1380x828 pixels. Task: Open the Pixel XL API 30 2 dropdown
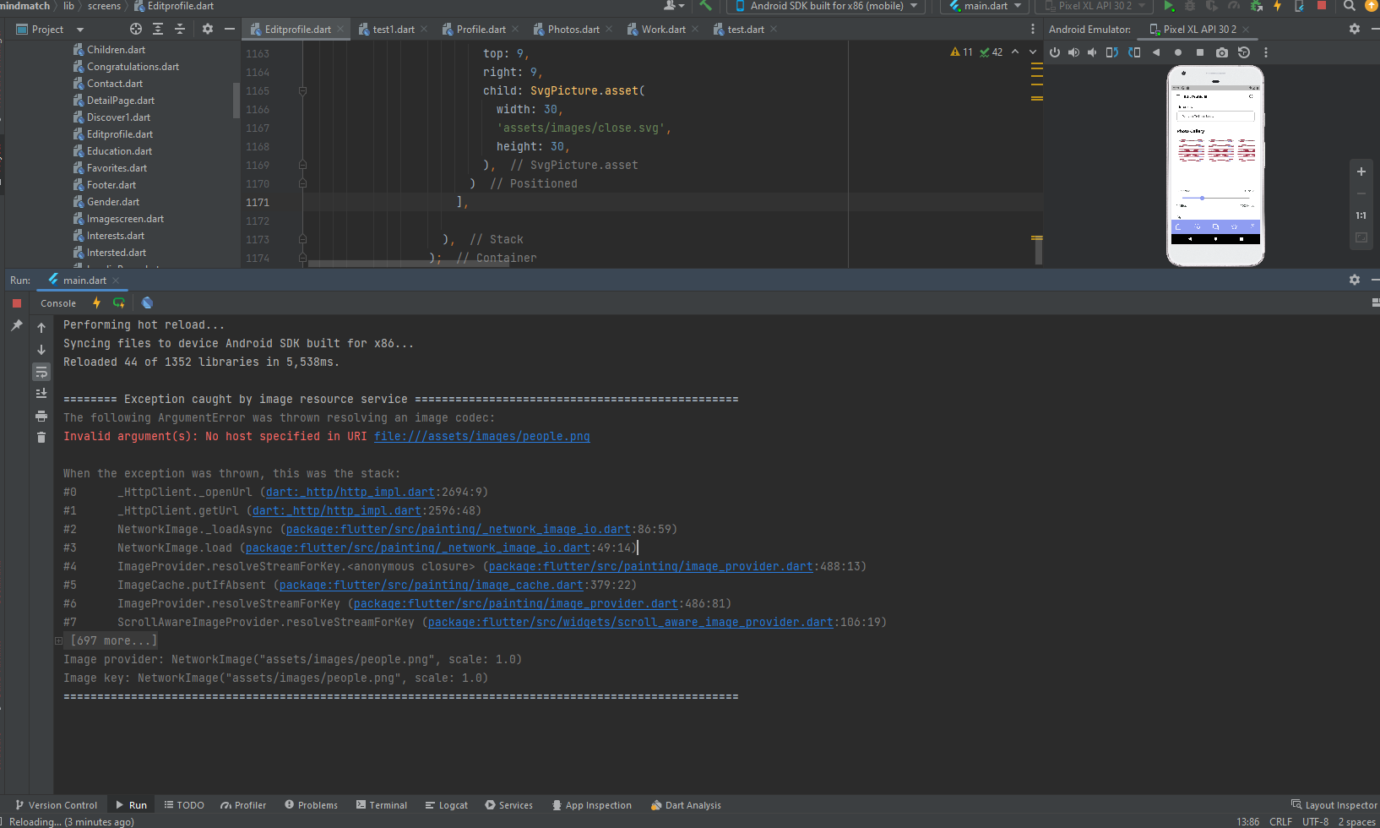(1095, 6)
